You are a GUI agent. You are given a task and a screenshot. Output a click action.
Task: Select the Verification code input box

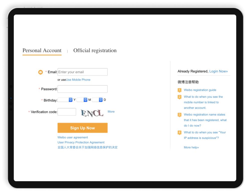pyautogui.click(x=67, y=112)
